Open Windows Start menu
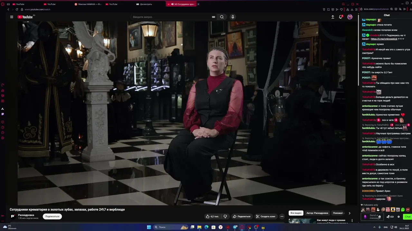 click(x=149, y=227)
